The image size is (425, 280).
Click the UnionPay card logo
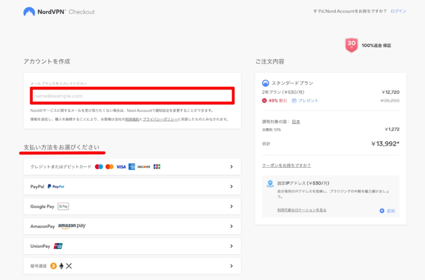pyautogui.click(x=58, y=246)
